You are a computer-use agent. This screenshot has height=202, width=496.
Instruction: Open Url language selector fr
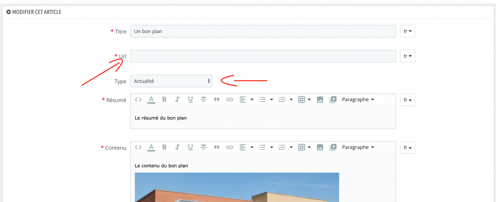408,56
